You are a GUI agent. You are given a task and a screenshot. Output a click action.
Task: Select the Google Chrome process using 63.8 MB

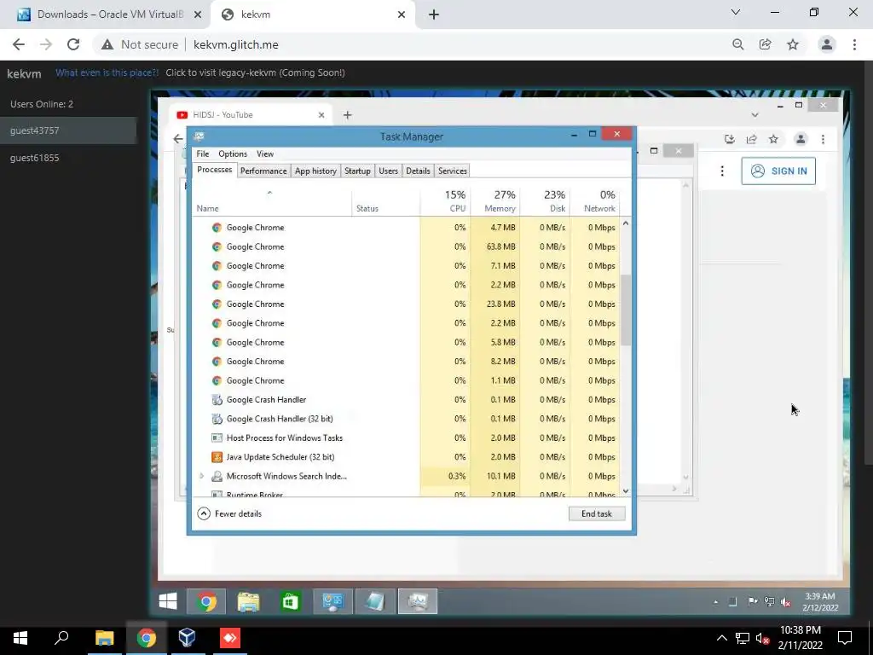407,246
